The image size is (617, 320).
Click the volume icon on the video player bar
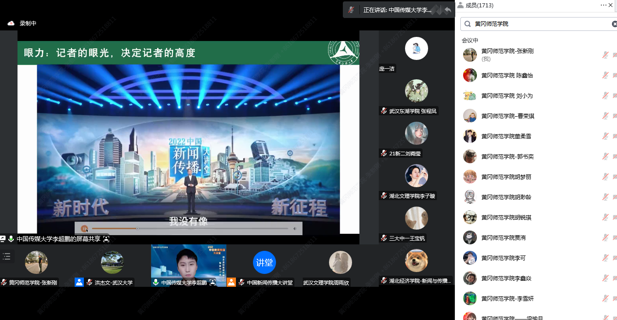294,228
